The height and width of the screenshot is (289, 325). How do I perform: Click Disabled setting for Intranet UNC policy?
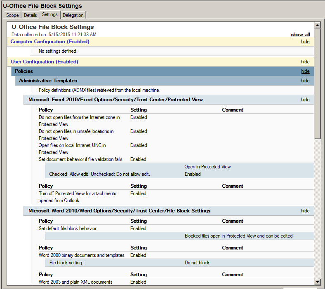(x=139, y=145)
